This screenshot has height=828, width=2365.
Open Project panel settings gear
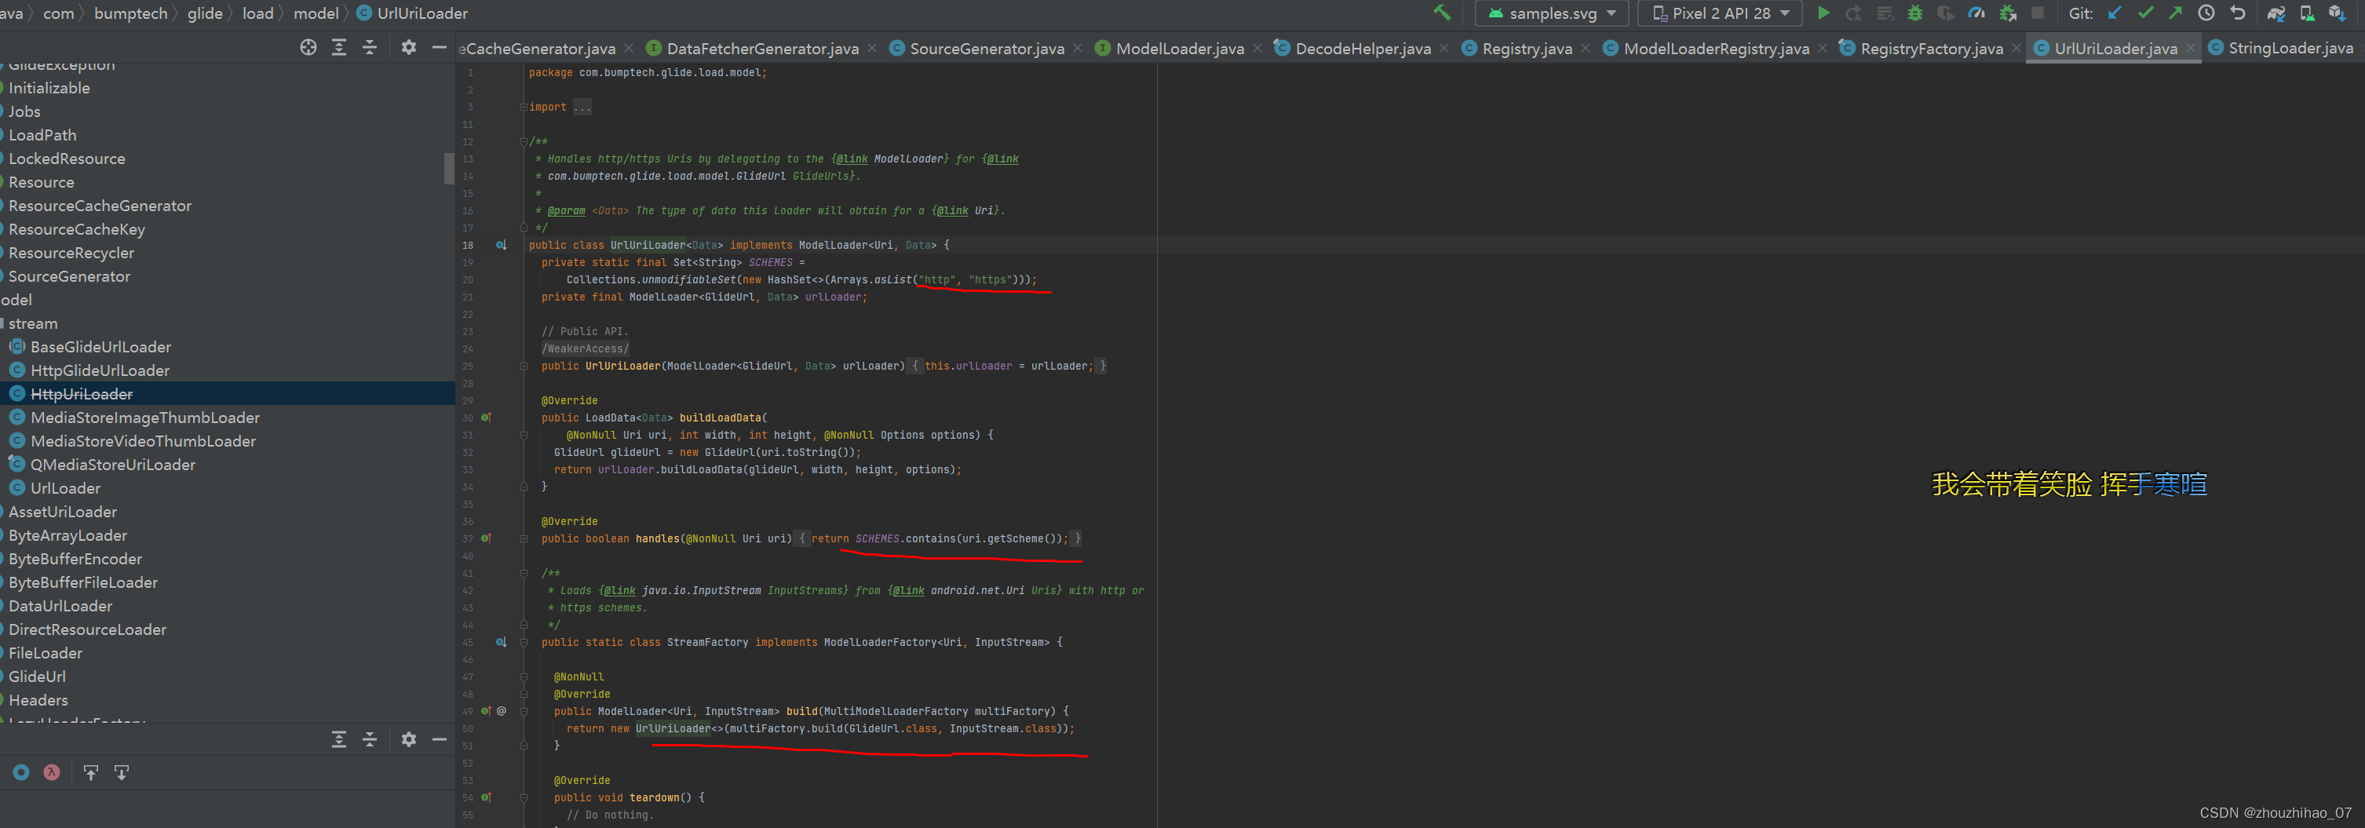click(408, 47)
